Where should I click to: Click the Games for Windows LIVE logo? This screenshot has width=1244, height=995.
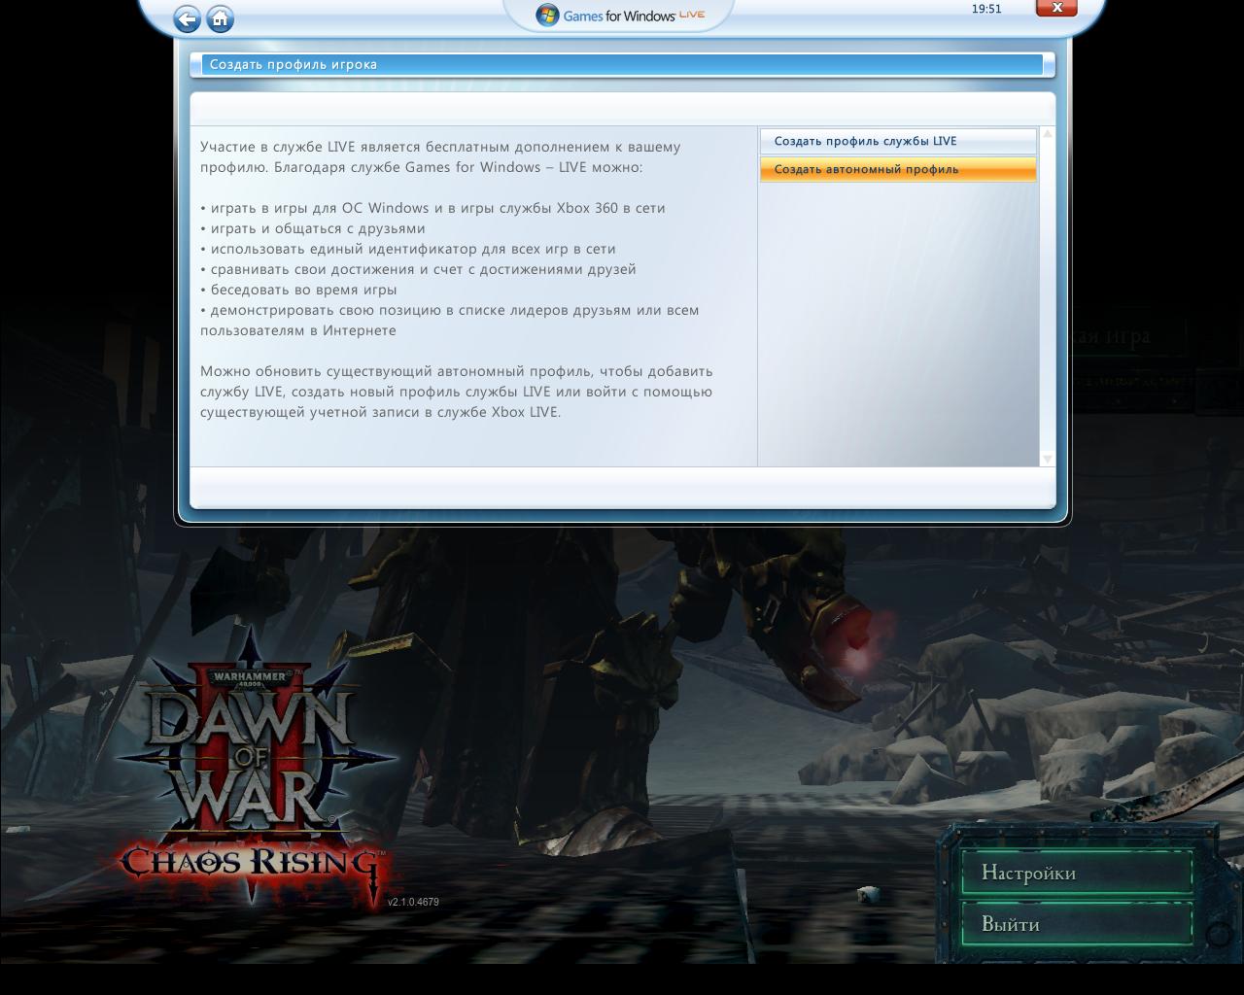pyautogui.click(x=620, y=16)
